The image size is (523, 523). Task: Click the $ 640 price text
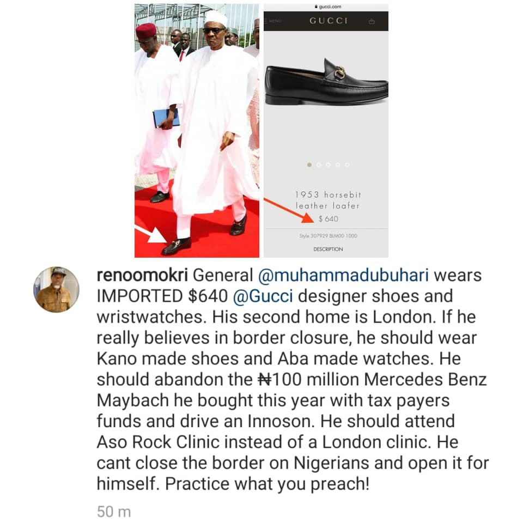coord(329,219)
